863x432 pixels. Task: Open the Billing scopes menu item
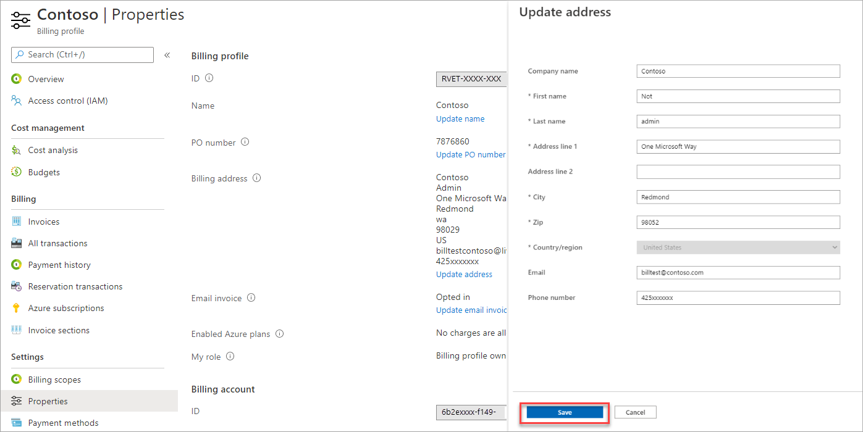point(54,380)
